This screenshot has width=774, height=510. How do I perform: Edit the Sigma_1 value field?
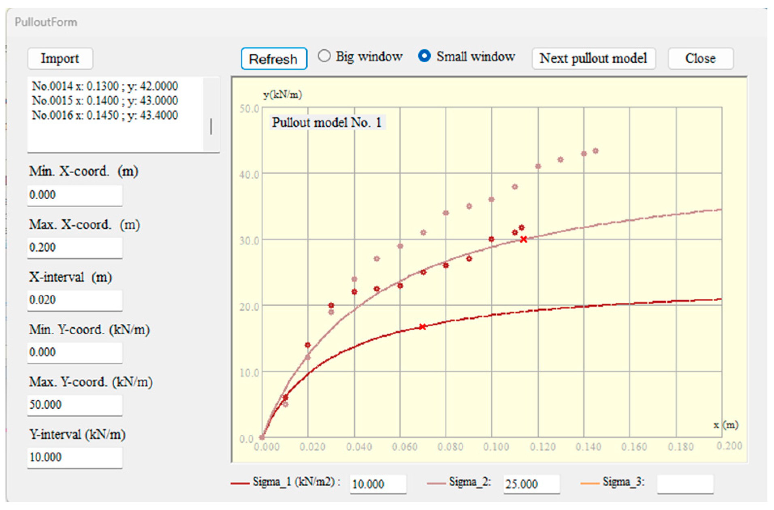click(x=377, y=484)
